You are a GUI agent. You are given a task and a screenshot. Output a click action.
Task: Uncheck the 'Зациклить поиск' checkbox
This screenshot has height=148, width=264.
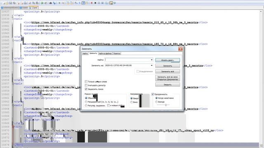point(86,89)
